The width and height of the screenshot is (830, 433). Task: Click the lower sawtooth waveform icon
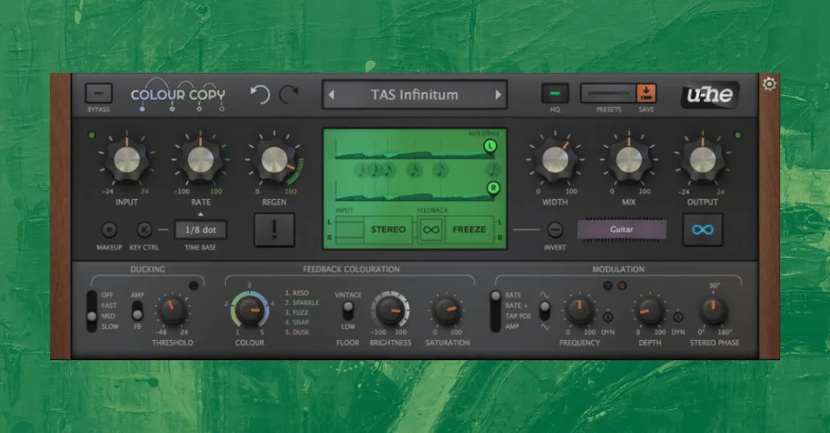point(544,327)
